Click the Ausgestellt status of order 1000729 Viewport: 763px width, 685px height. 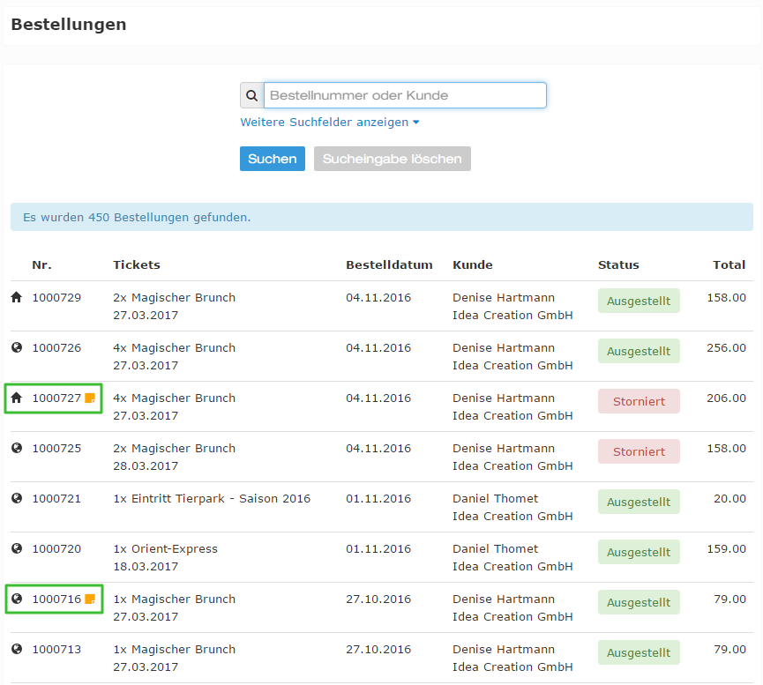[x=639, y=301]
